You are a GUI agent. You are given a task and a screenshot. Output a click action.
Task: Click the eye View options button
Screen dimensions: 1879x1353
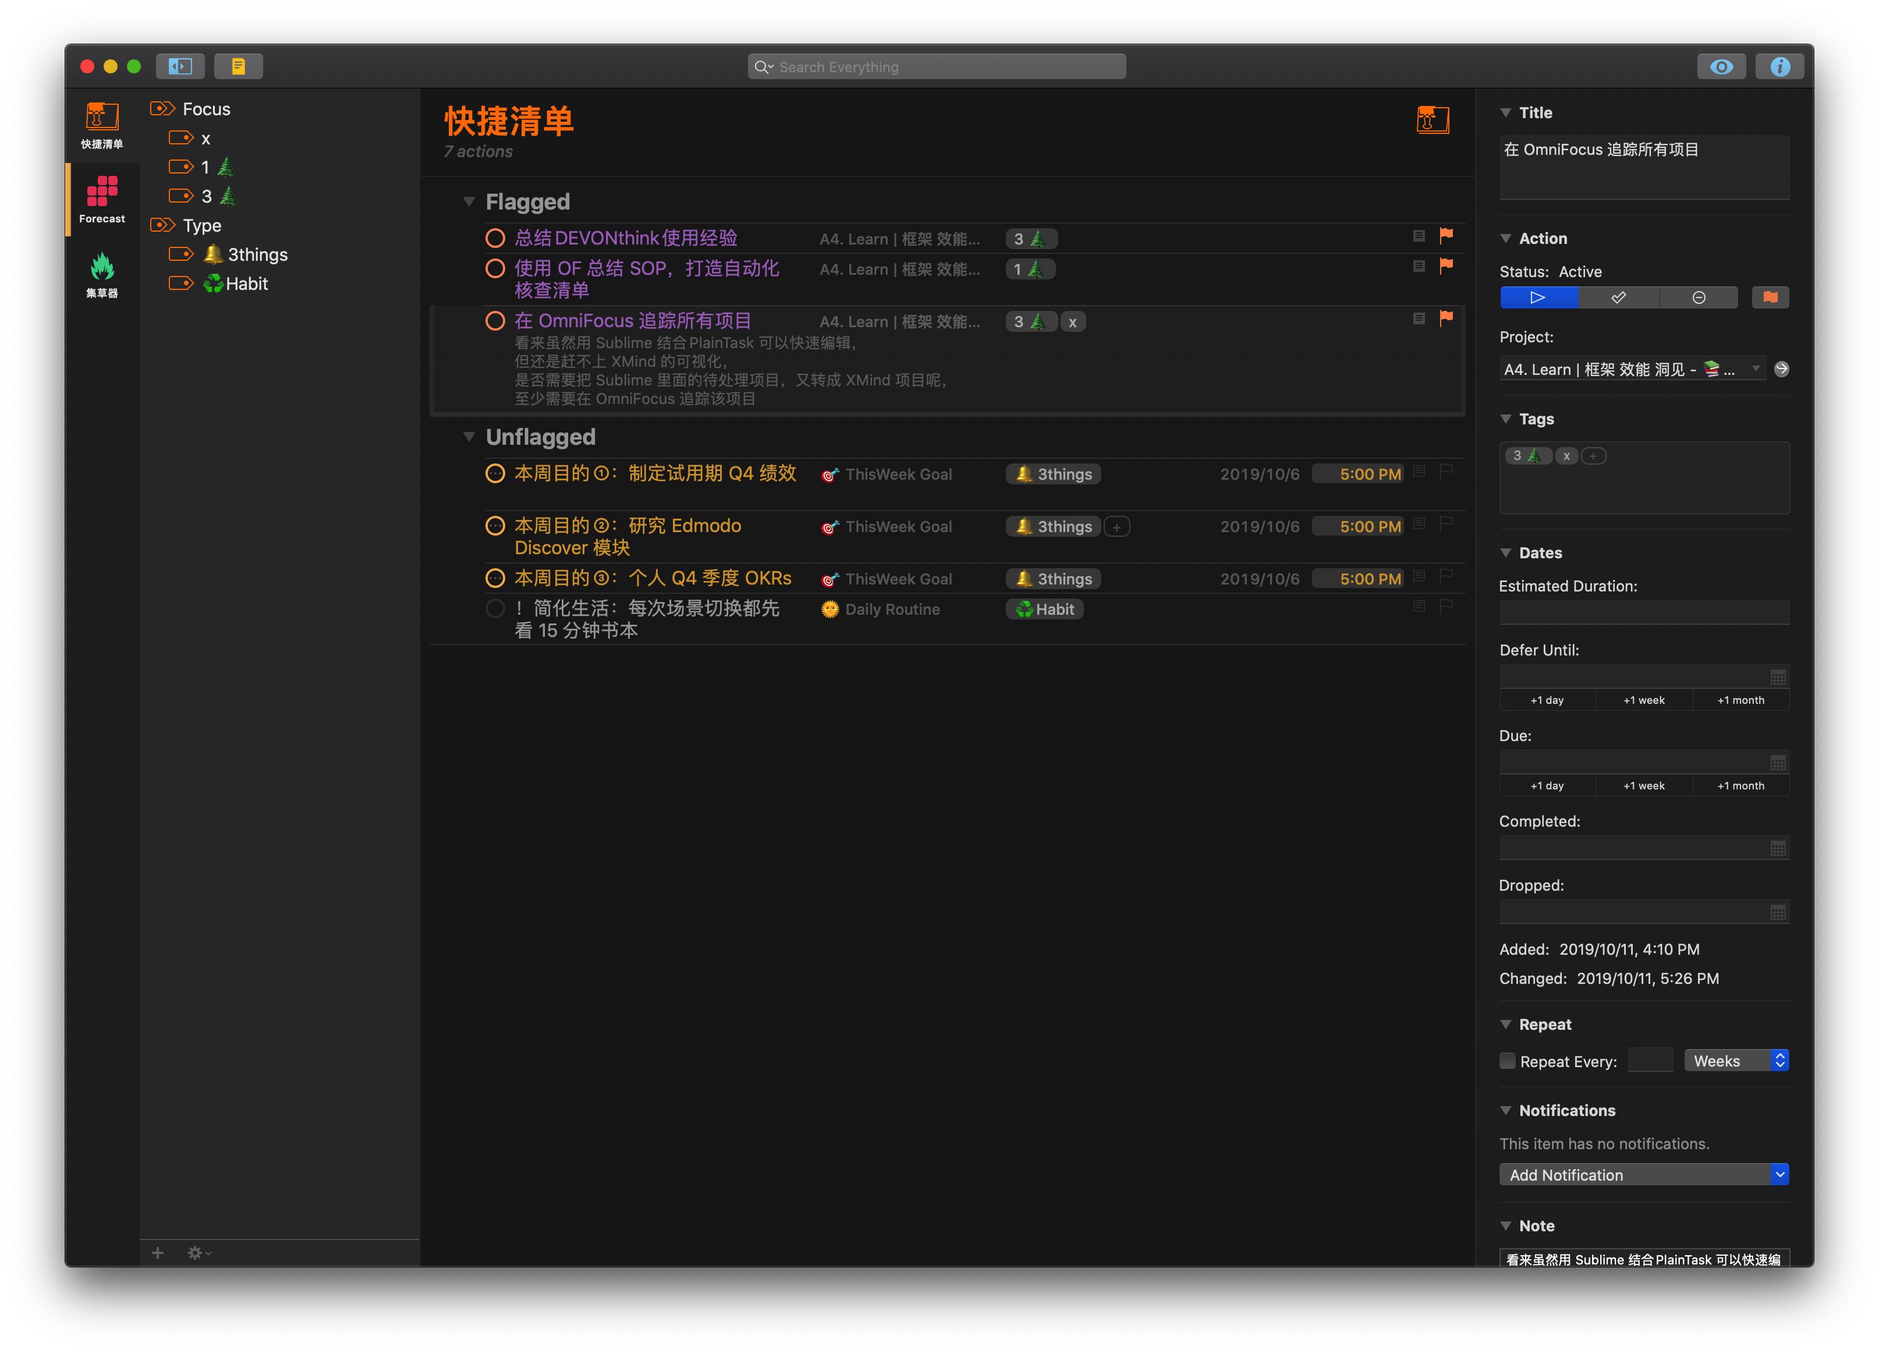1721,66
